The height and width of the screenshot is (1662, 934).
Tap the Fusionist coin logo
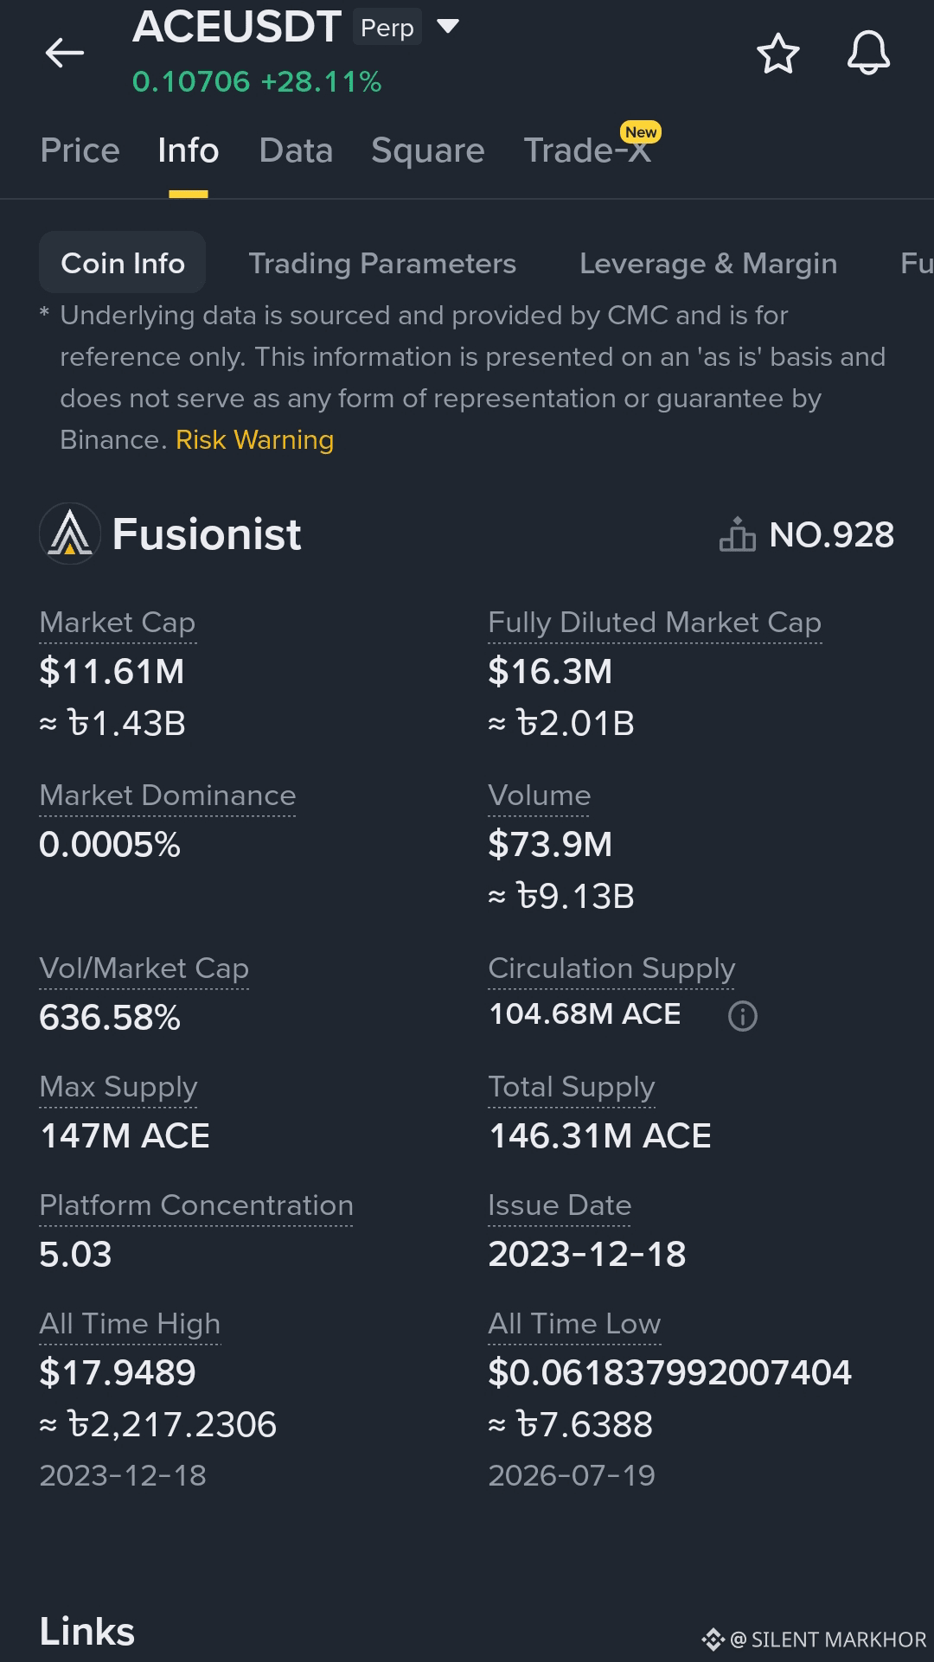coord(70,534)
